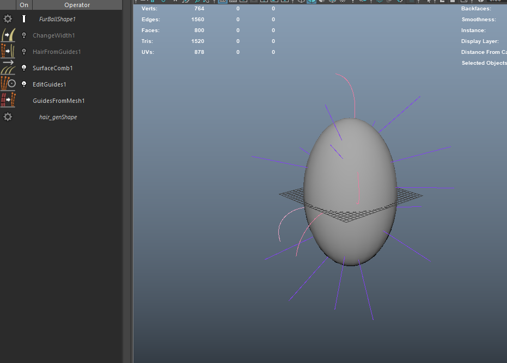
Task: Click the EditGuides operator icon
Action: (x=8, y=84)
